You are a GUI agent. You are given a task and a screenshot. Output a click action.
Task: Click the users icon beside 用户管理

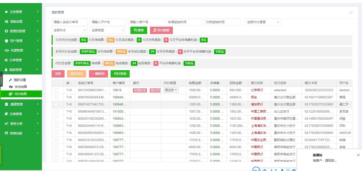point(7,41)
